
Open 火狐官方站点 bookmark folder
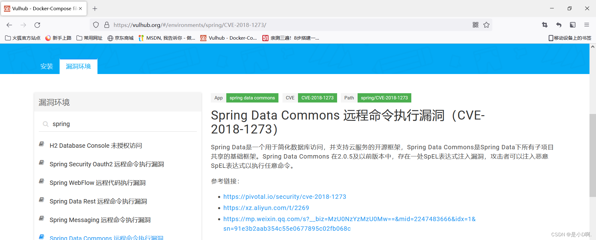pyautogui.click(x=23, y=38)
